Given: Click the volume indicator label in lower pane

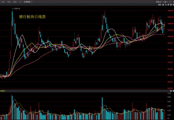Looking at the screenshot, I should pos(2,91).
